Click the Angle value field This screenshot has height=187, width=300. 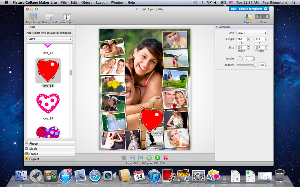(x=248, y=59)
